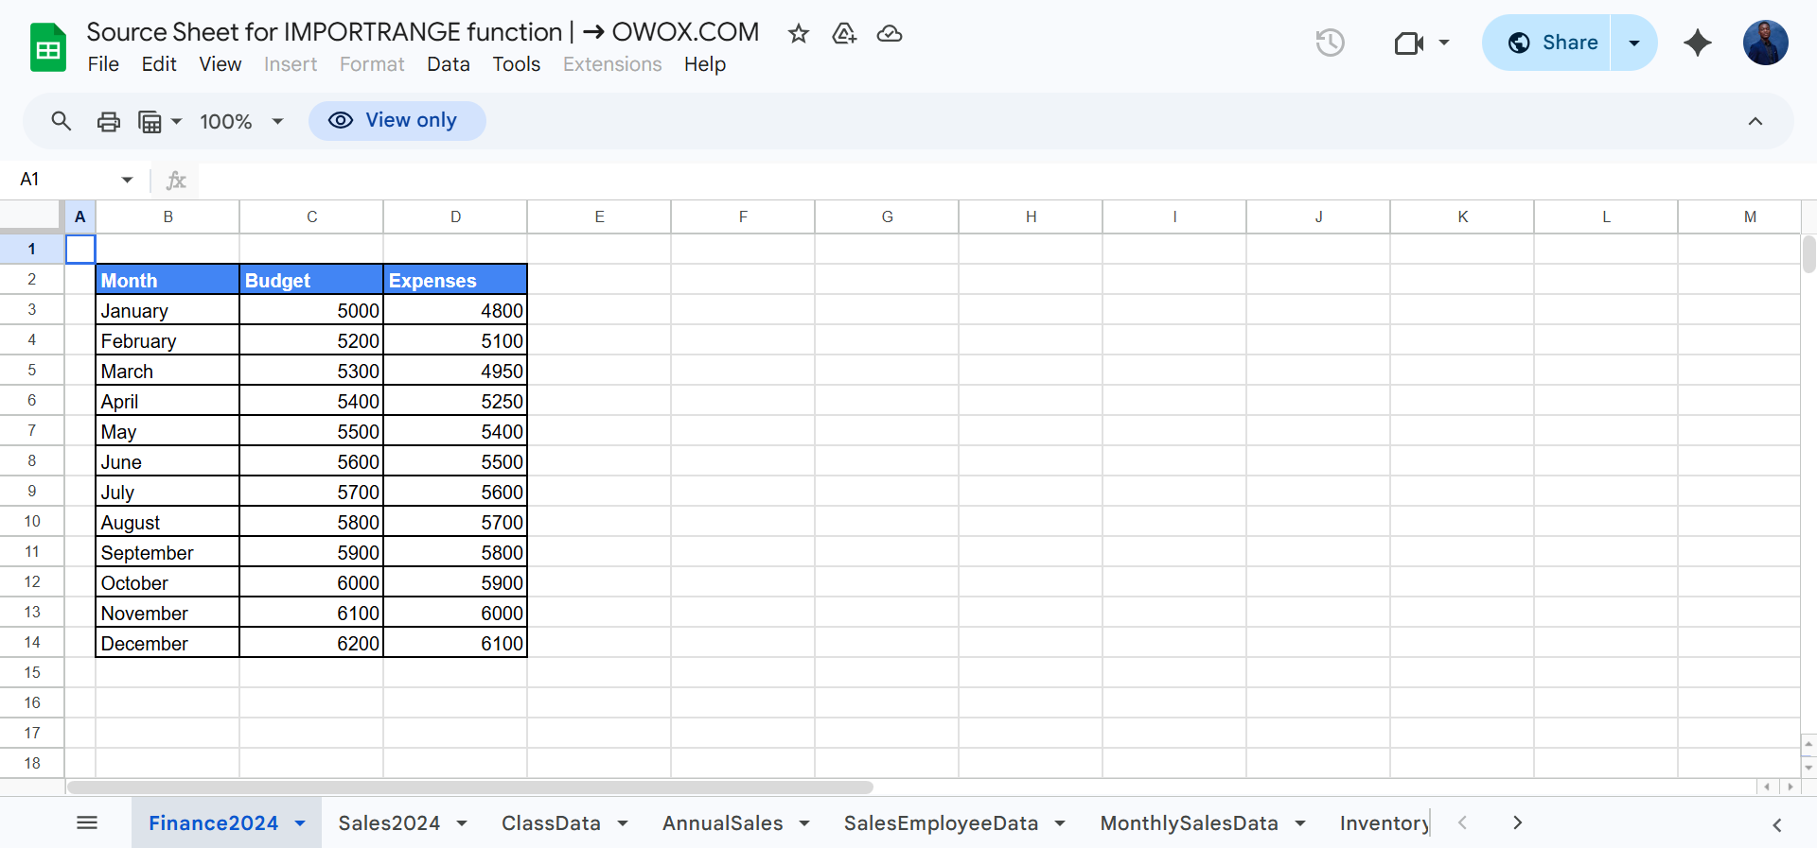The width and height of the screenshot is (1817, 848).
Task: Click the View only button
Action: [397, 120]
